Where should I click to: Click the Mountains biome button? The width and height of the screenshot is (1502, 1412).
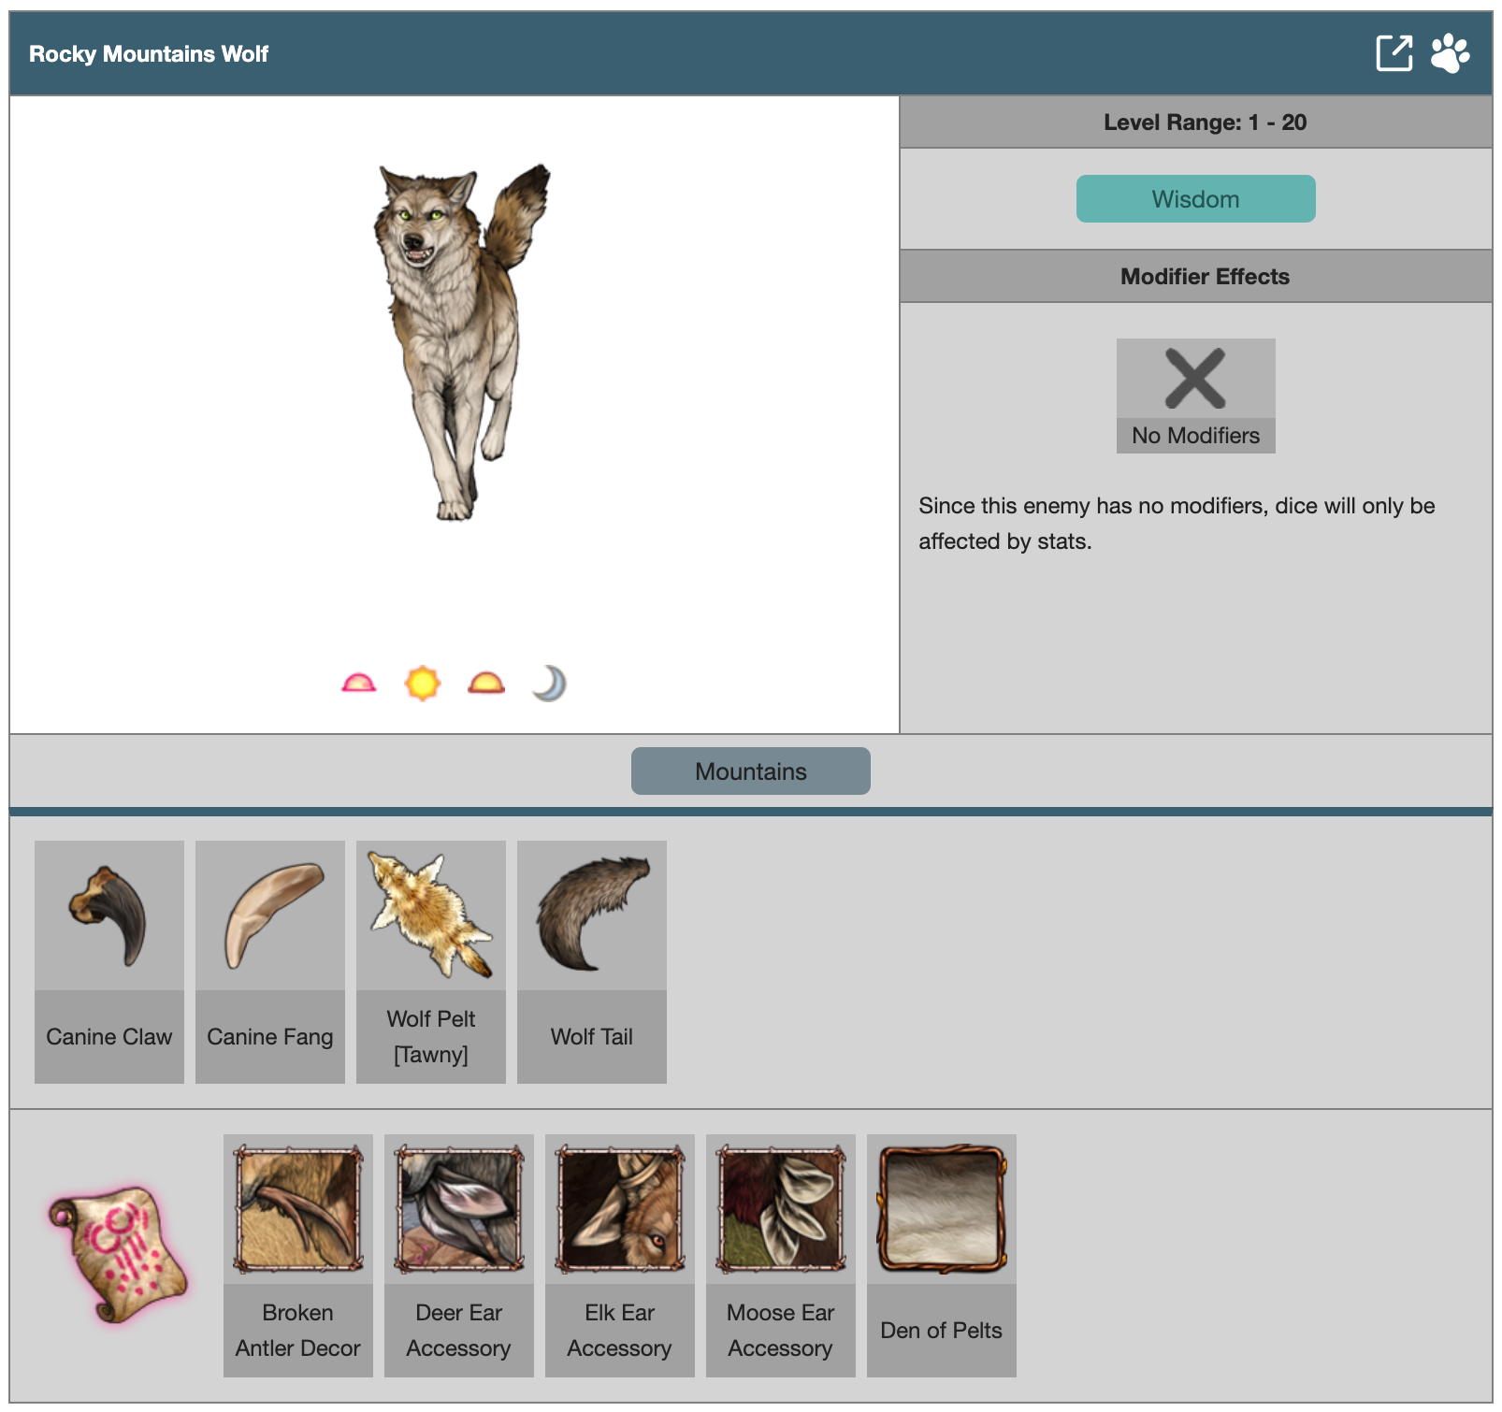751,771
